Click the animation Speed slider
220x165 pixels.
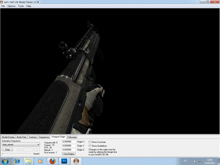click(16, 154)
